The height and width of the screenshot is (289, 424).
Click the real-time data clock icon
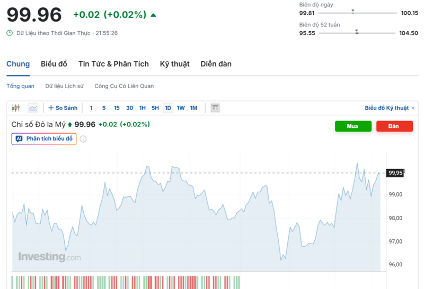click(x=10, y=33)
